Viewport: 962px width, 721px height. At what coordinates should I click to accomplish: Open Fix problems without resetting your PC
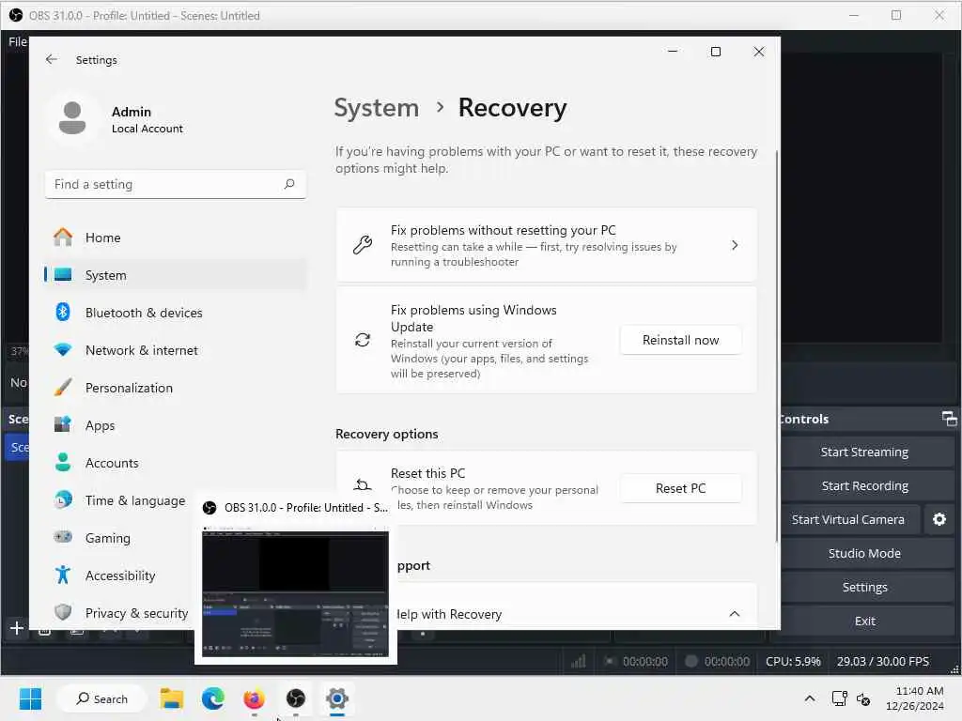[546, 245]
